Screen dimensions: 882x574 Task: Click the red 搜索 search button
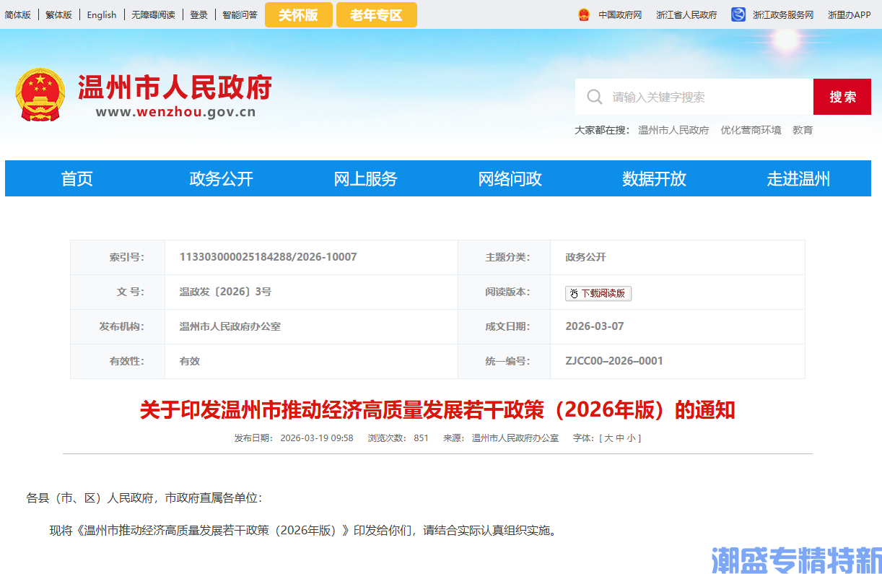842,96
